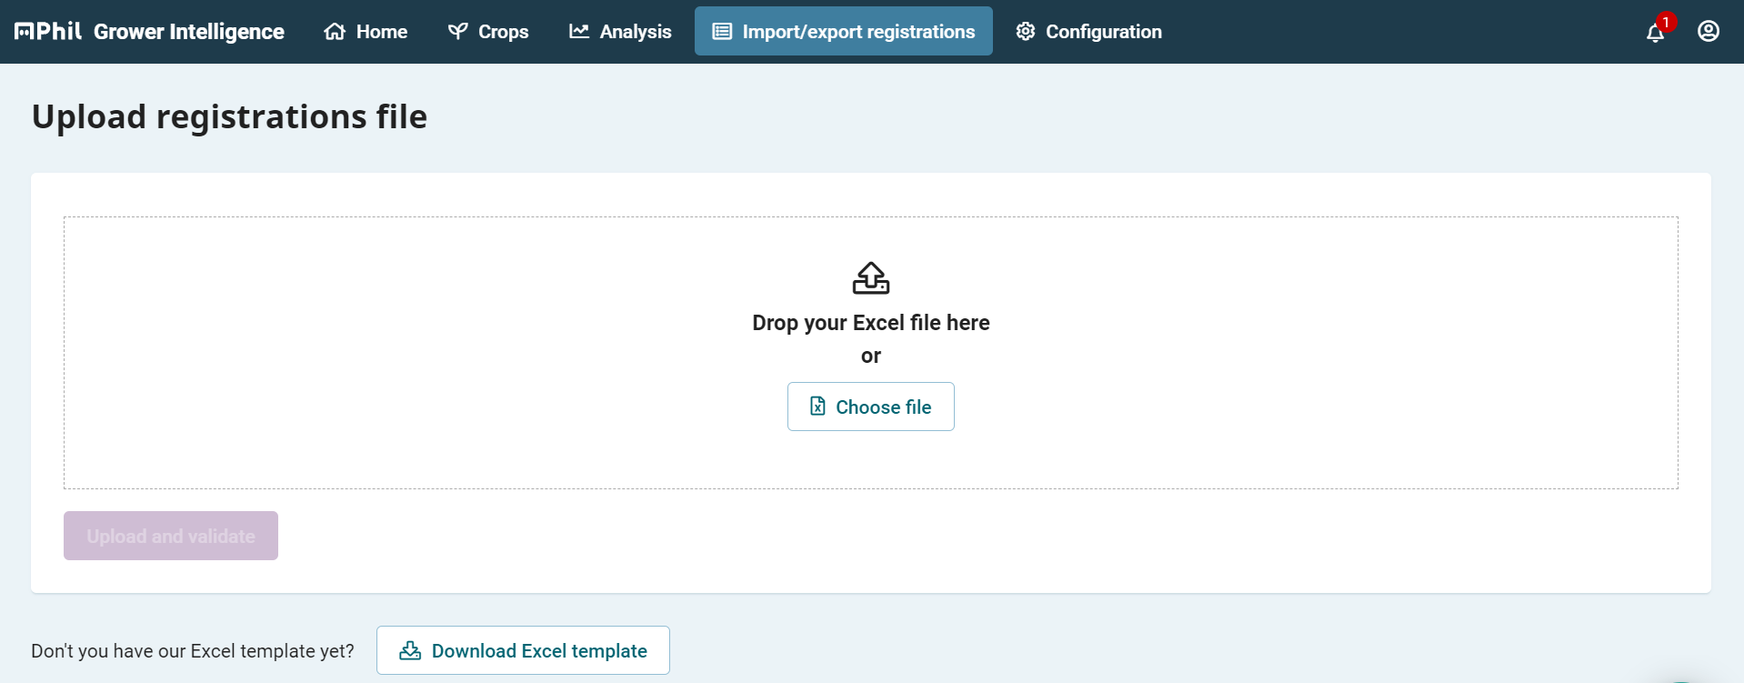Select Import/export registrations tab
The image size is (1744, 683).
tap(844, 32)
